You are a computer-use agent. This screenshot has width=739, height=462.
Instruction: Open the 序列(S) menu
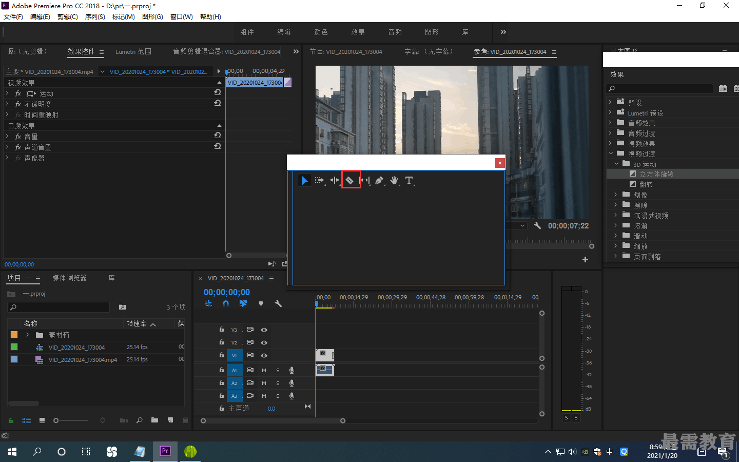pyautogui.click(x=95, y=17)
